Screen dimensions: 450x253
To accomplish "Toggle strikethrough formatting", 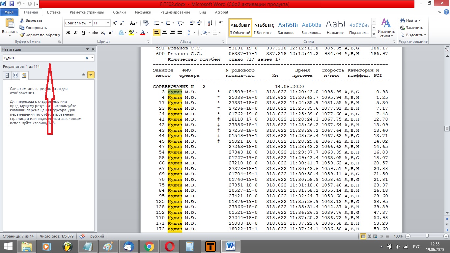I will click(x=95, y=33).
